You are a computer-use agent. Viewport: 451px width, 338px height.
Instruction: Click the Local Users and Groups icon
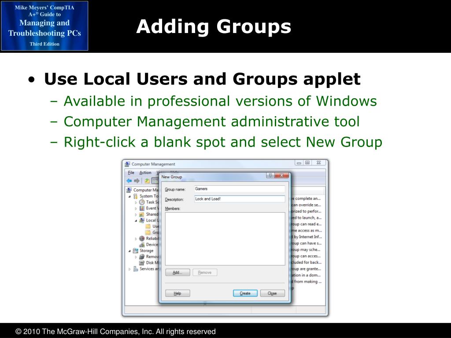pyautogui.click(x=142, y=220)
